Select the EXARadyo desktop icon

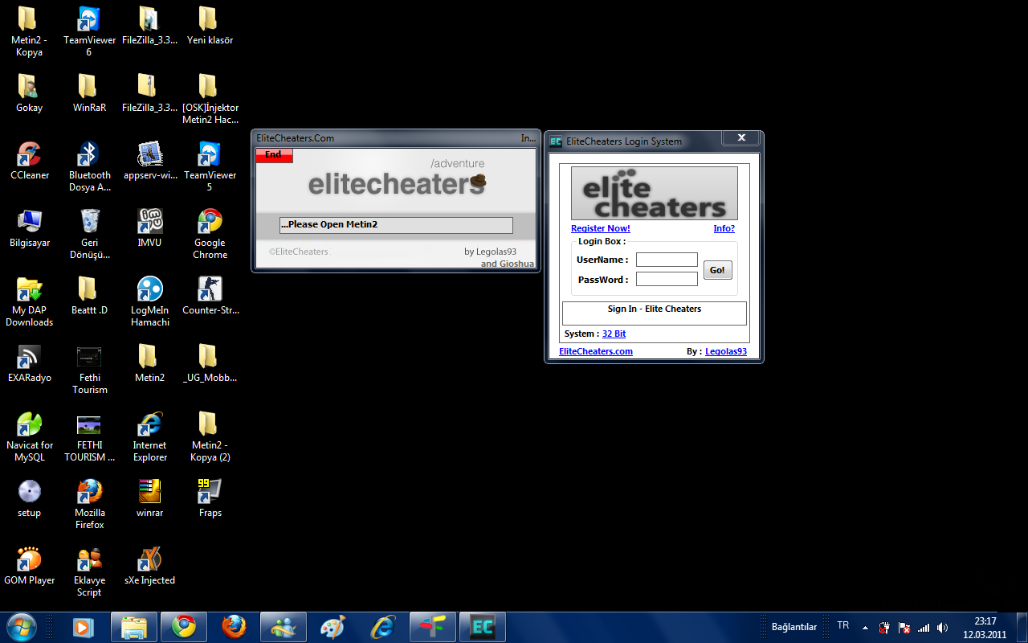(30, 363)
